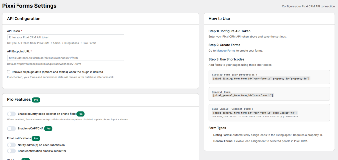Click the Pro badge beside Pro Features heading
Screen dimensions: 338x160
point(36,100)
